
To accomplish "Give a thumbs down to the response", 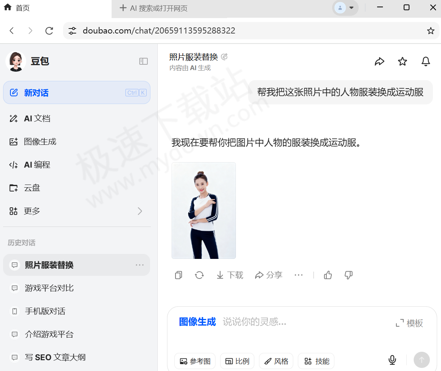I will pyautogui.click(x=348, y=275).
